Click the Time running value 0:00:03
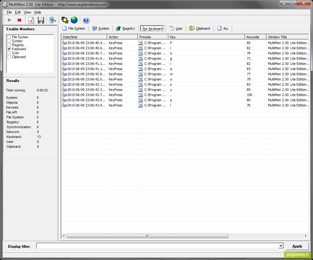Image resolution: width=313 pixels, height=260 pixels. coord(42,90)
